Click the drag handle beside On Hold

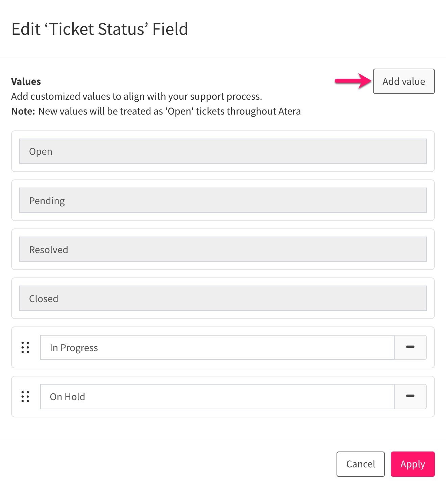[x=25, y=396]
